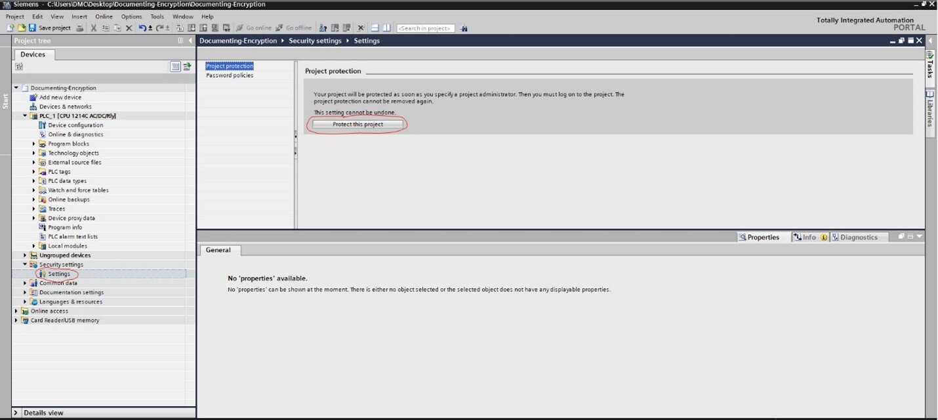Click the Delete X toolbar icon
Viewport: 938px width, 420px height.
pyautogui.click(x=129, y=28)
